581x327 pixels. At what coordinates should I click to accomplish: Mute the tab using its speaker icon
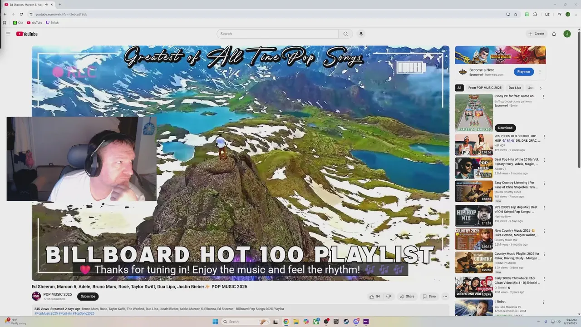pos(46,5)
